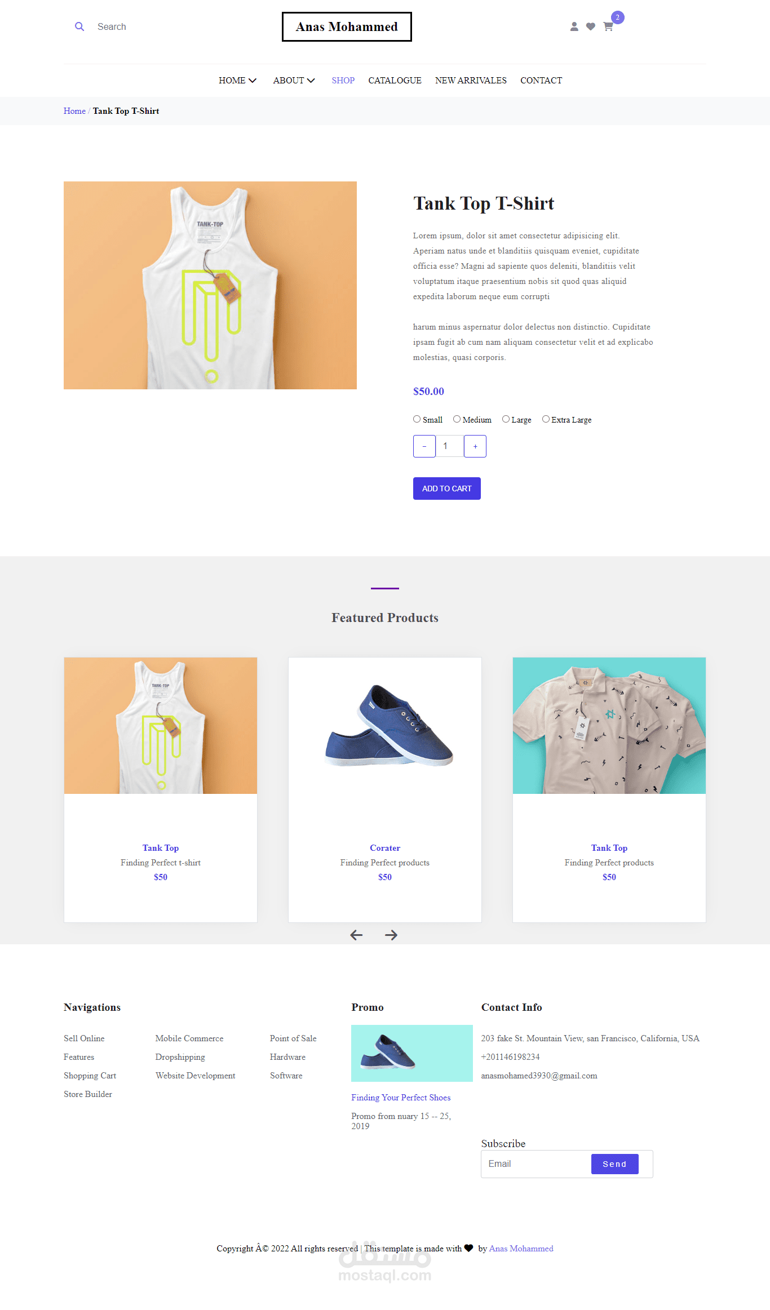Go to next featured products slide
The image size is (770, 1310).
click(391, 935)
